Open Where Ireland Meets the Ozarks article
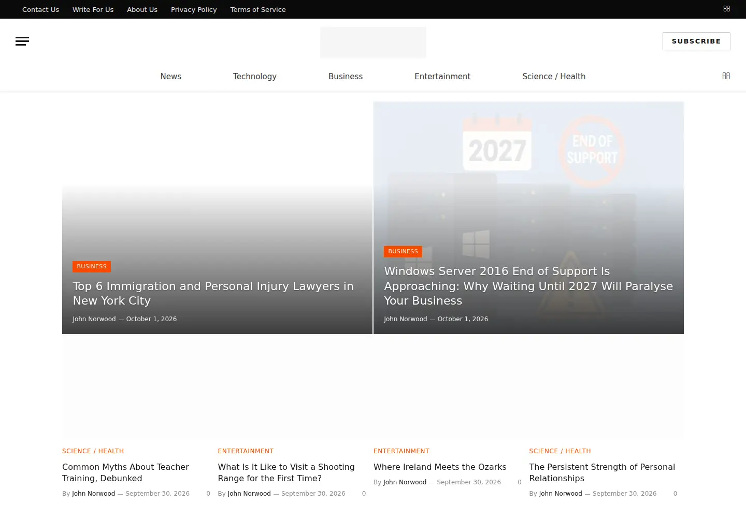The image size is (746, 518). [x=440, y=467]
